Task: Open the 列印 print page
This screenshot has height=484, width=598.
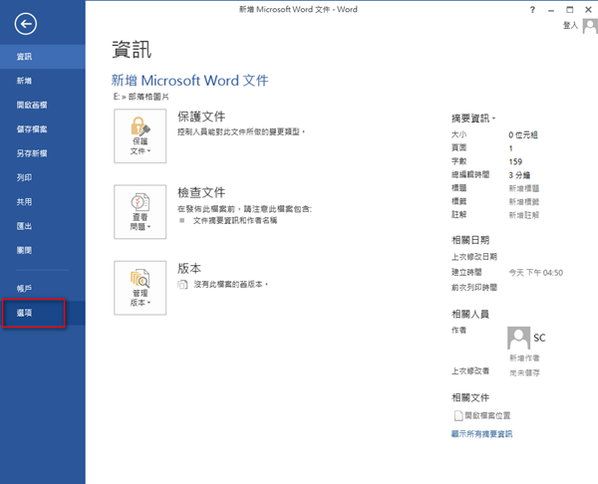Action: pos(42,177)
